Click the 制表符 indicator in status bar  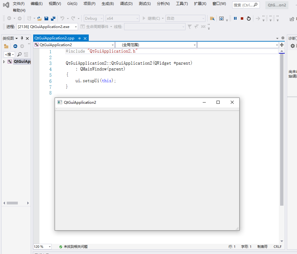click(x=262, y=247)
